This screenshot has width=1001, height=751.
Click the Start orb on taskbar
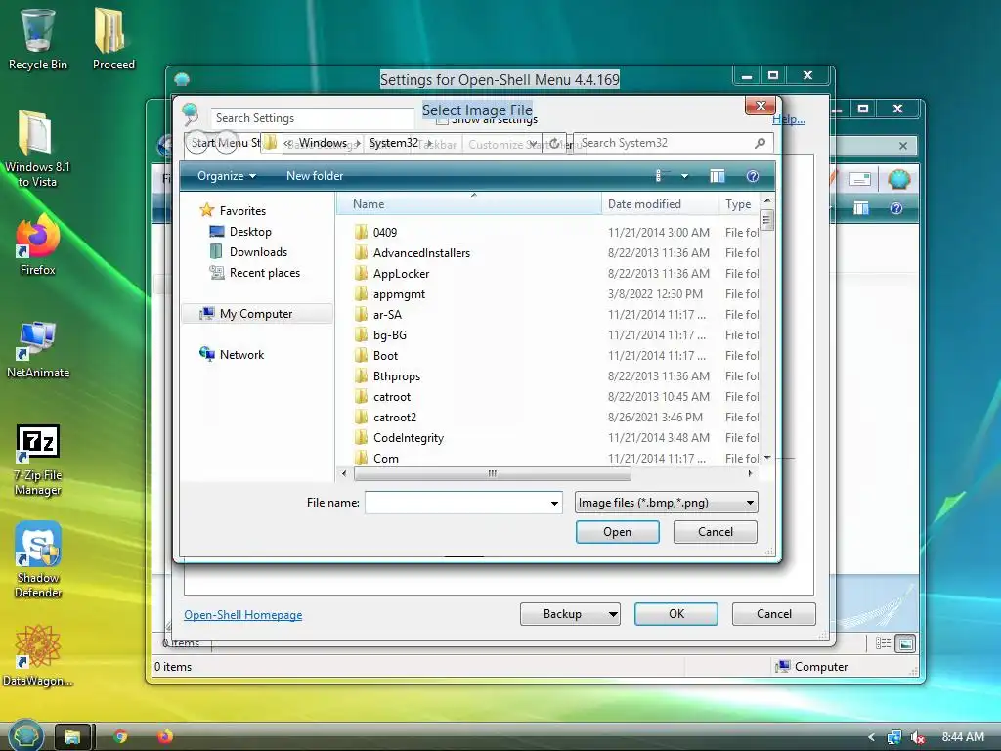25,735
